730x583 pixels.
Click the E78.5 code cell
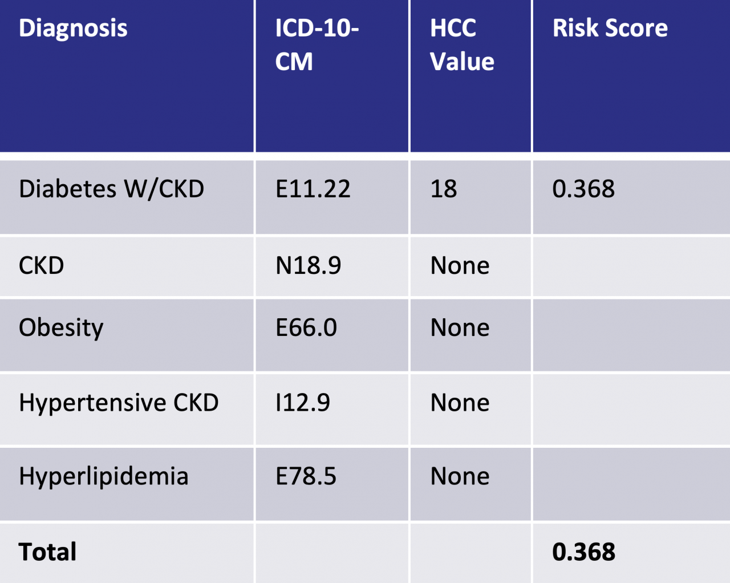pyautogui.click(x=306, y=477)
